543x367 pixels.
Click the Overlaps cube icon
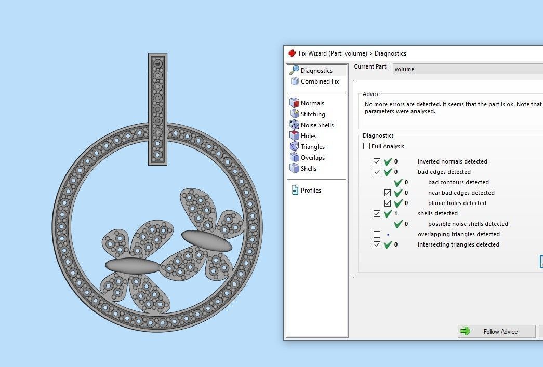[x=294, y=157]
